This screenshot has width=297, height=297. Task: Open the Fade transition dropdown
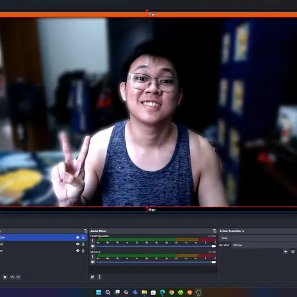(258, 238)
